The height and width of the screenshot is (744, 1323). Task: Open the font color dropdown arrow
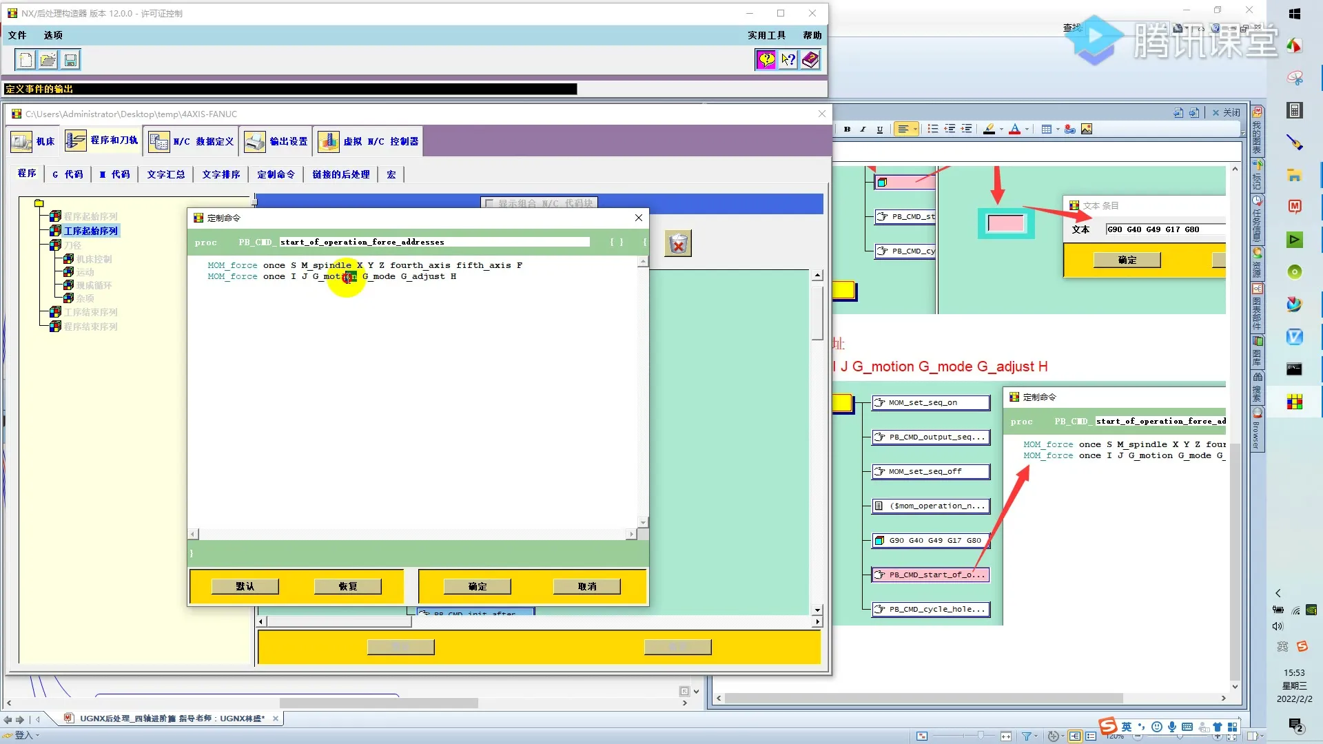coord(1027,129)
